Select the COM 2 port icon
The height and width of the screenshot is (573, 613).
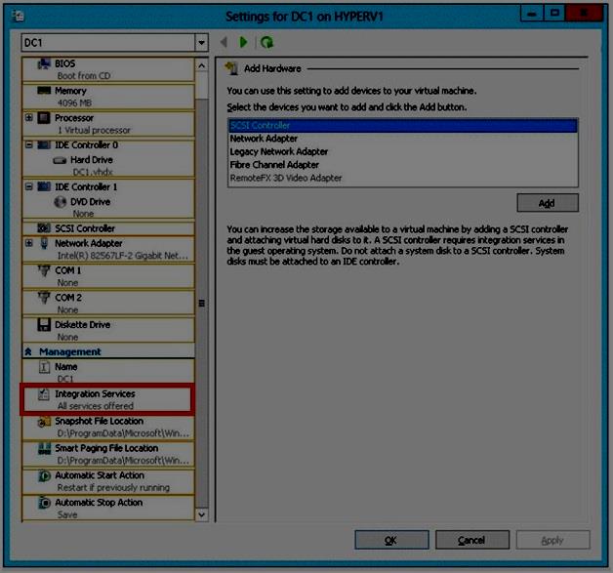click(44, 298)
